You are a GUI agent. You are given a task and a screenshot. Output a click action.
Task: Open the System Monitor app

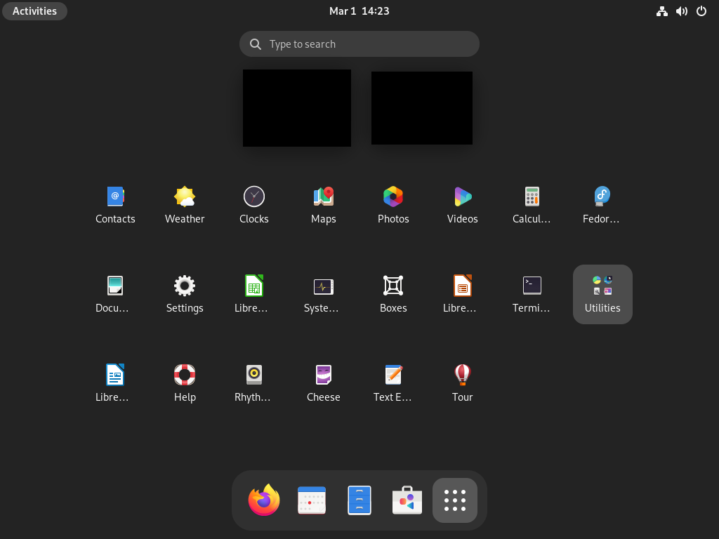pyautogui.click(x=324, y=294)
